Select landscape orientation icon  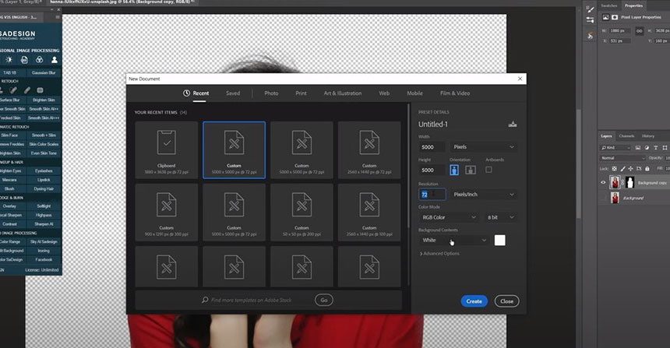[x=470, y=170]
